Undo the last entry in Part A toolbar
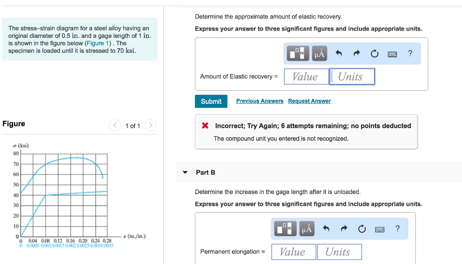 pos(338,53)
